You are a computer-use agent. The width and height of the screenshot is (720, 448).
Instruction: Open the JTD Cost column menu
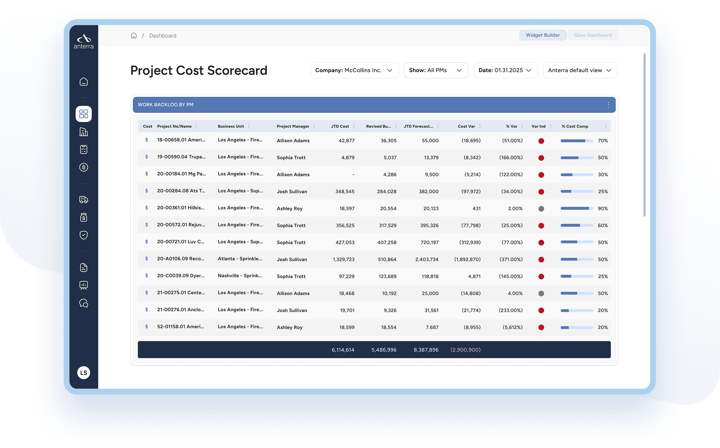pyautogui.click(x=354, y=126)
